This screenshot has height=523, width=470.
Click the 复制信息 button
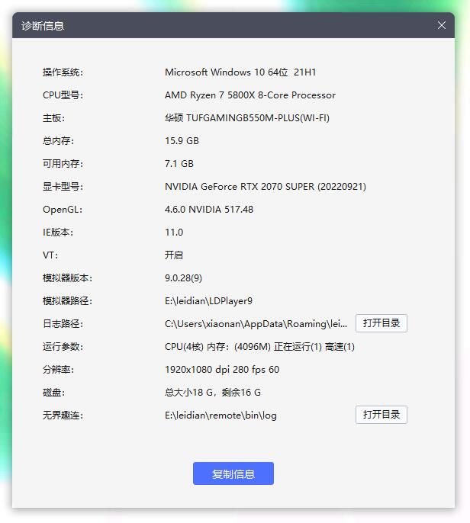point(233,473)
